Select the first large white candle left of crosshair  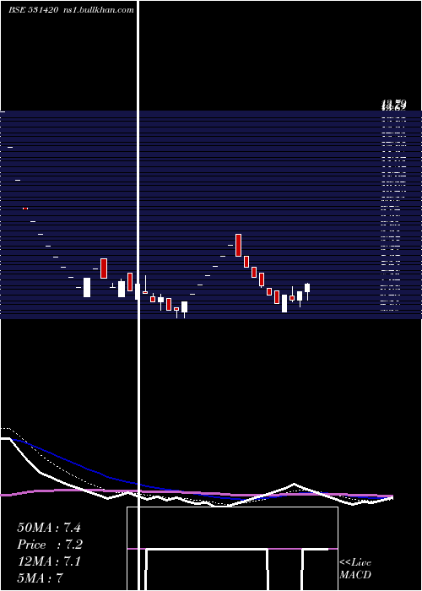coord(87,287)
